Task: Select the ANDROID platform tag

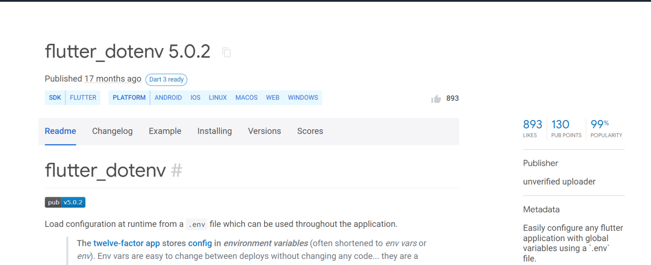Action: (168, 98)
